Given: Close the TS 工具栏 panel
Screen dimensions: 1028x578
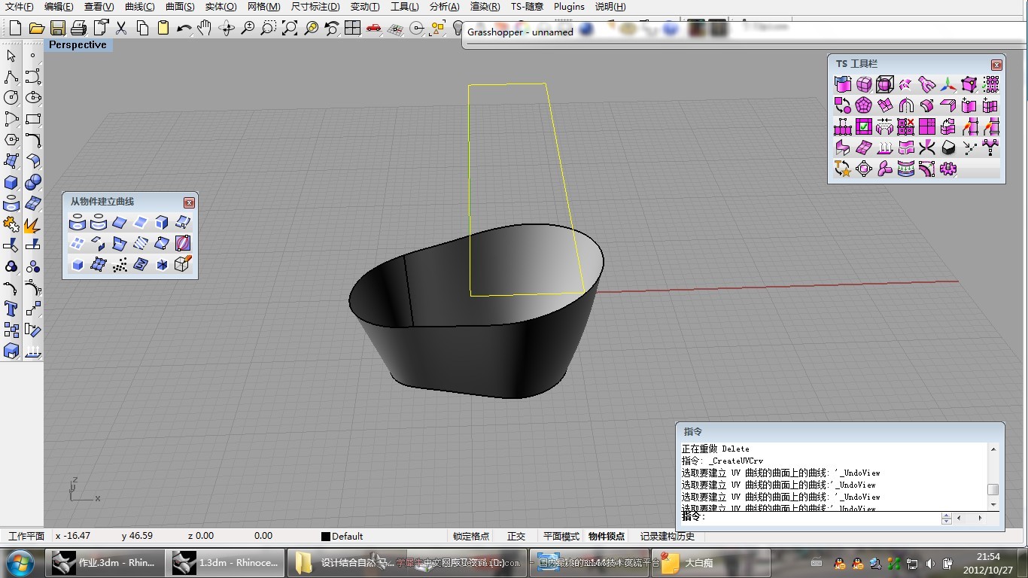Looking at the screenshot, I should [x=996, y=65].
